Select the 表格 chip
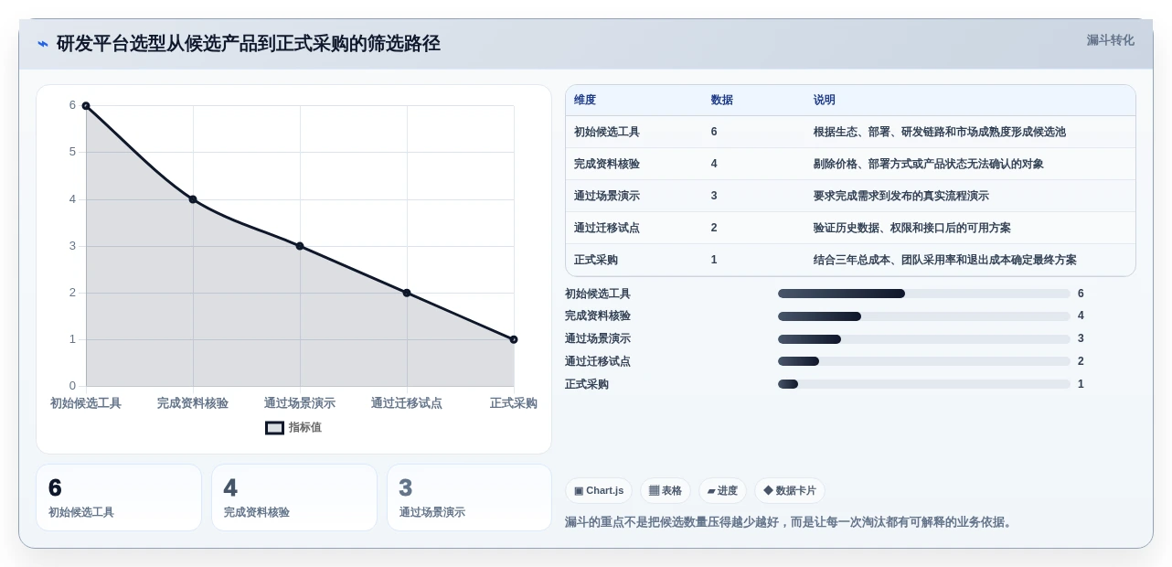Viewport: 1172px width, 567px height. [x=666, y=491]
